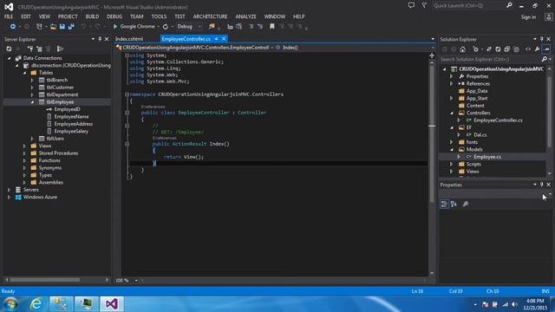
Task: Expand the tblBranch table node
Action: pyautogui.click(x=32, y=80)
